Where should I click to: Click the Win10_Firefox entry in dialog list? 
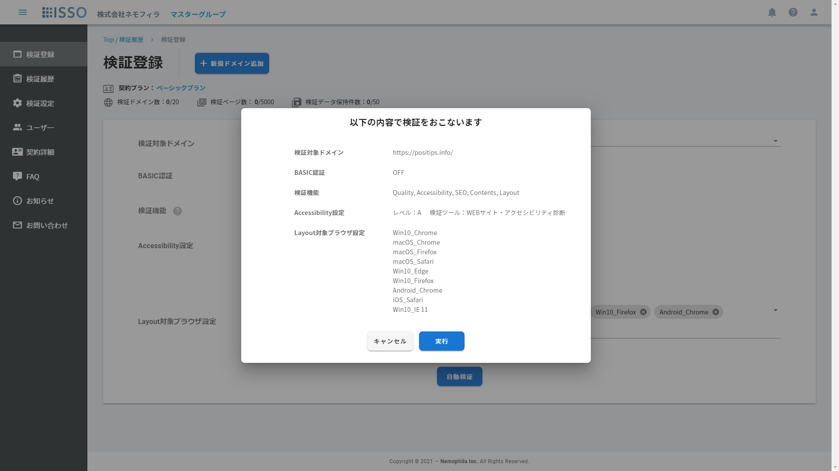[413, 280]
